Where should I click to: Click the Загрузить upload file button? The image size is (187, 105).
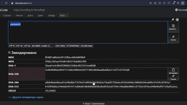(x=173, y=27)
